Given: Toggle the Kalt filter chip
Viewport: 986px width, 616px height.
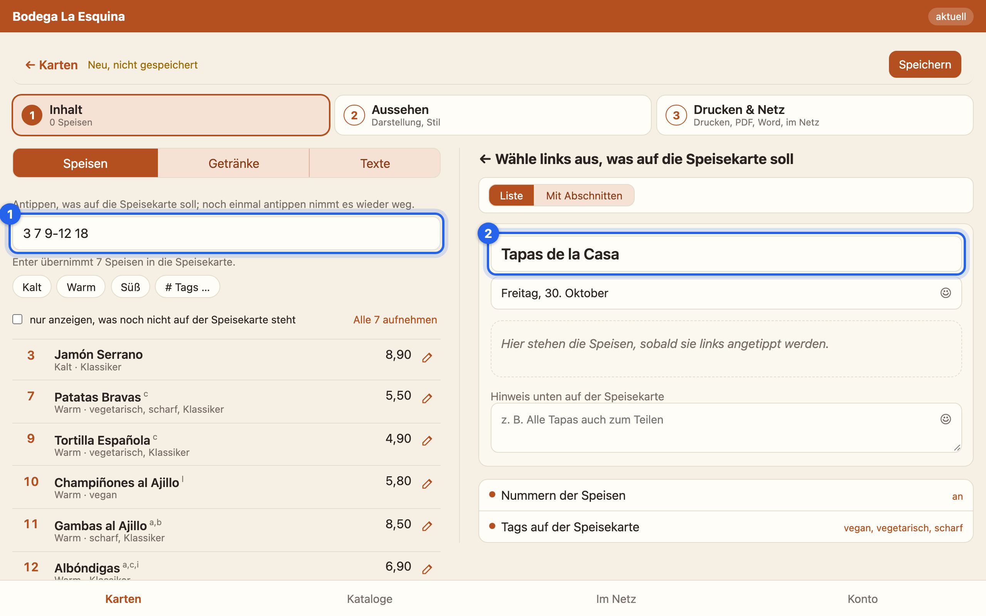Looking at the screenshot, I should pyautogui.click(x=32, y=287).
